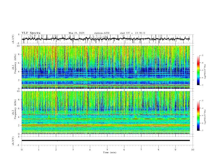Click time axis tick label 7

click(141, 150)
